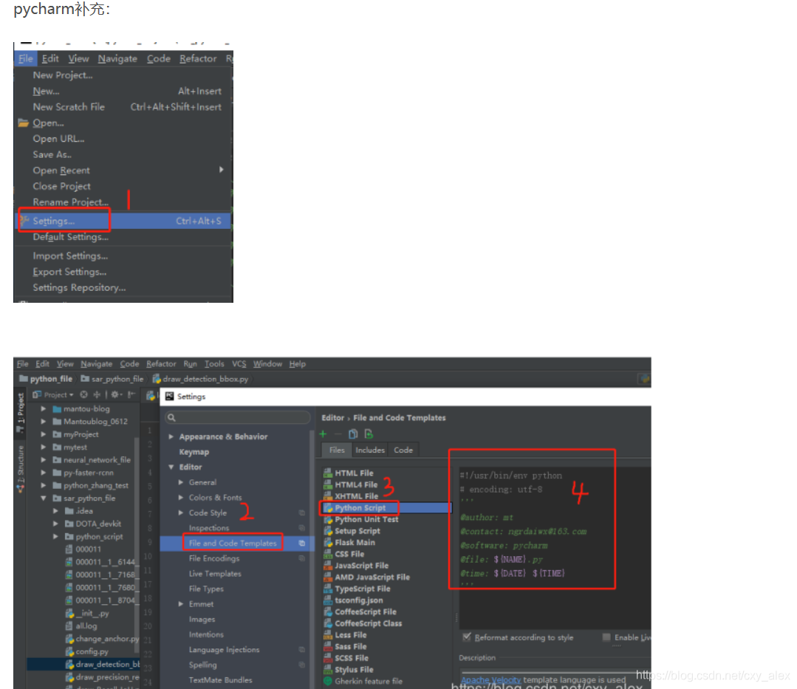Switch to the Code tab

[403, 450]
